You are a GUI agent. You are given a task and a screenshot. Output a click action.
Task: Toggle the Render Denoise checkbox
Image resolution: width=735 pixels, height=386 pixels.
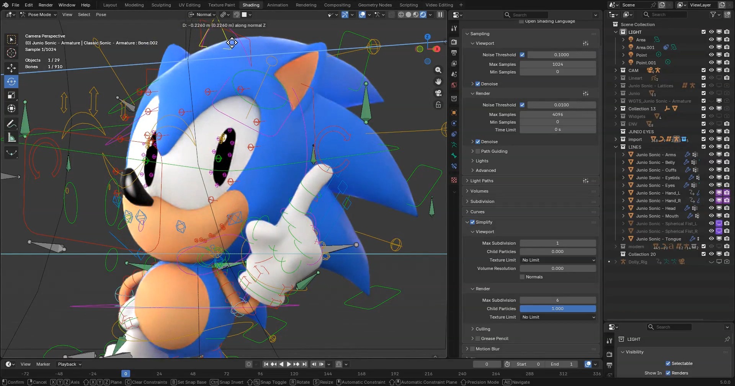pos(478,142)
